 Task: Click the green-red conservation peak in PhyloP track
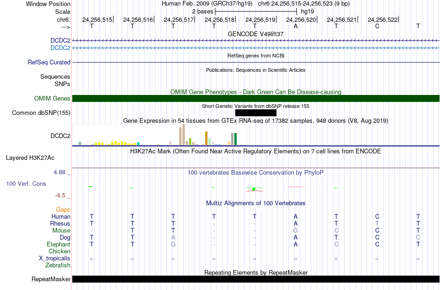[254, 189]
